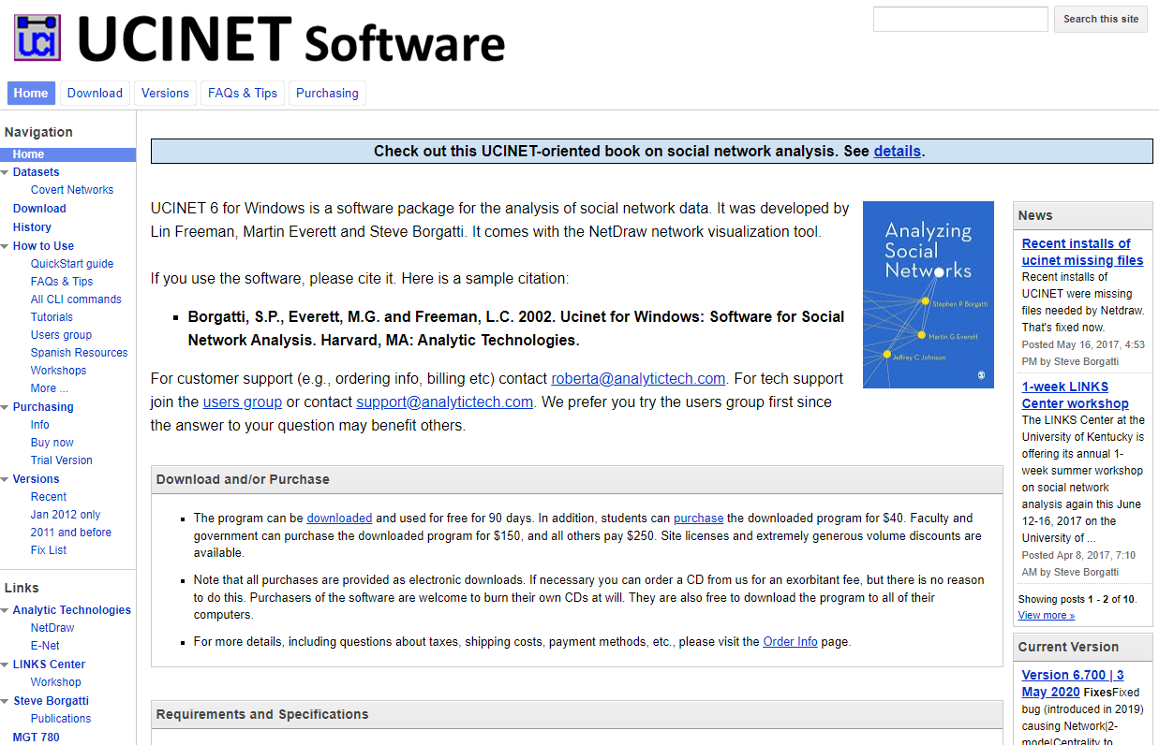Viewport: 1159px width, 745px height.
Task: Open Workshop under LINKS Center
Action: tap(55, 682)
